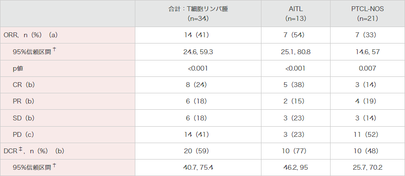Select the PTCL-NOS (n=21) column header
The image size is (405, 176).
point(368,14)
